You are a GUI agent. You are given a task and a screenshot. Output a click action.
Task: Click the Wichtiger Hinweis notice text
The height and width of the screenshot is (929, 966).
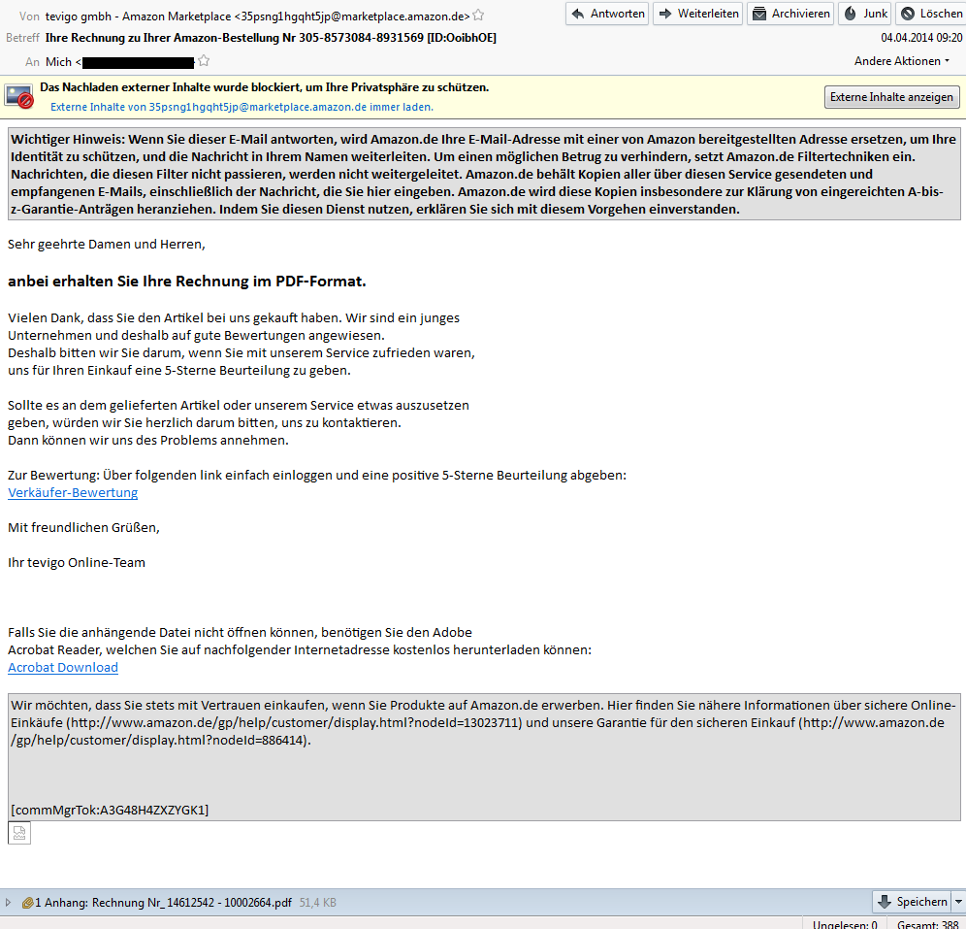point(484,174)
